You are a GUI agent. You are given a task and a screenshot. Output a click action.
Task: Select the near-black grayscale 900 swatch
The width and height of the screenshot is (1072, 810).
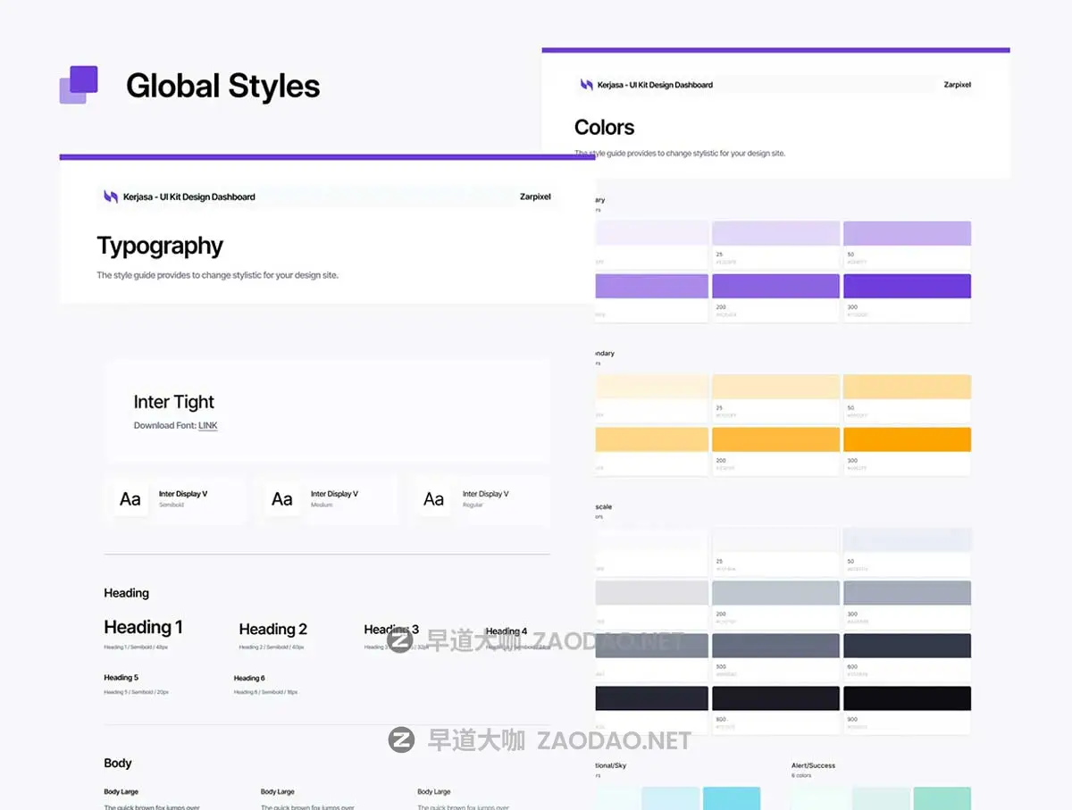pyautogui.click(x=907, y=698)
